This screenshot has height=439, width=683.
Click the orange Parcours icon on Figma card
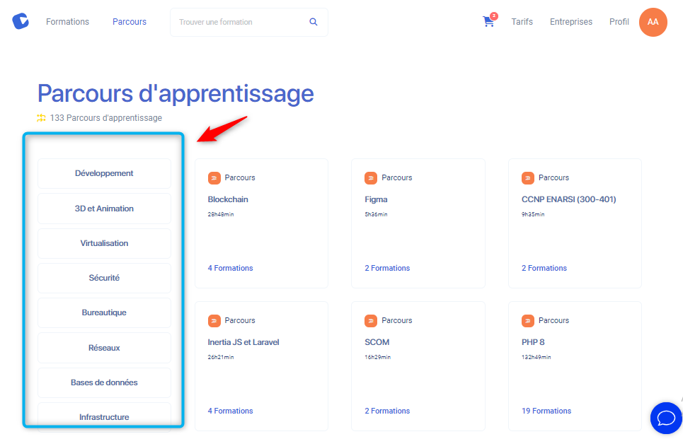(x=371, y=178)
